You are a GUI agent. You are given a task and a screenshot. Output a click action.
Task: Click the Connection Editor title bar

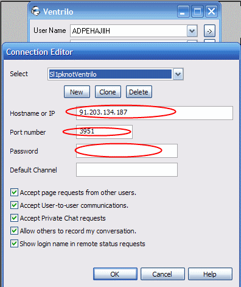(x=122, y=52)
